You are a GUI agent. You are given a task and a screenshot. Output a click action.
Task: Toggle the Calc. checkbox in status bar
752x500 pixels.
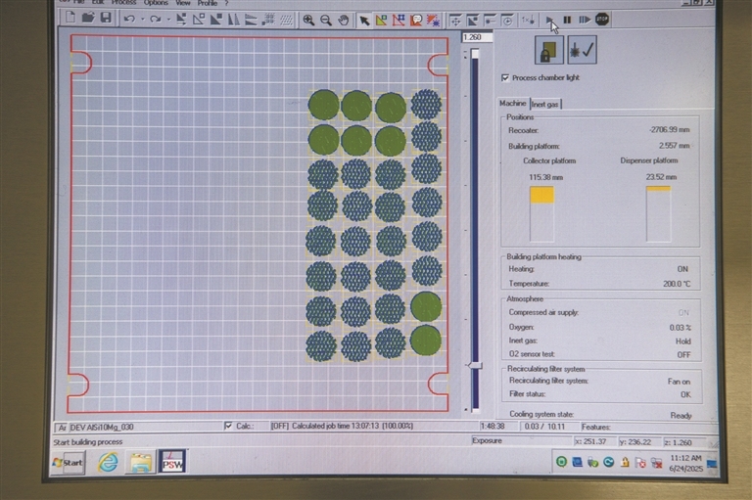point(228,426)
